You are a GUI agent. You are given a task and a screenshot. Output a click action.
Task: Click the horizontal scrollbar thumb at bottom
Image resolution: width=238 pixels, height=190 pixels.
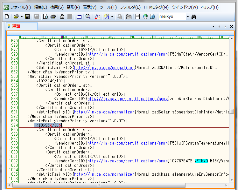point(98,185)
